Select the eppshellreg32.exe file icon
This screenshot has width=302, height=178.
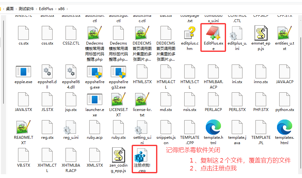tap(118, 72)
